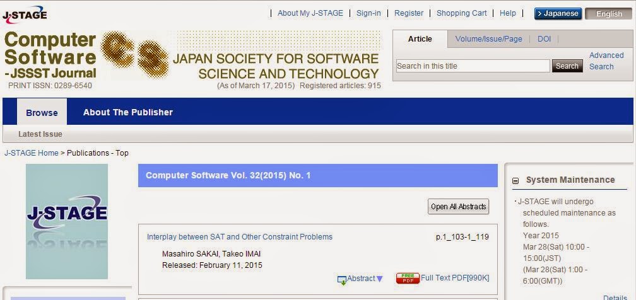Image resolution: width=636 pixels, height=300 pixels.
Task: Collapse the System Maintenance minus icon
Action: (515, 181)
